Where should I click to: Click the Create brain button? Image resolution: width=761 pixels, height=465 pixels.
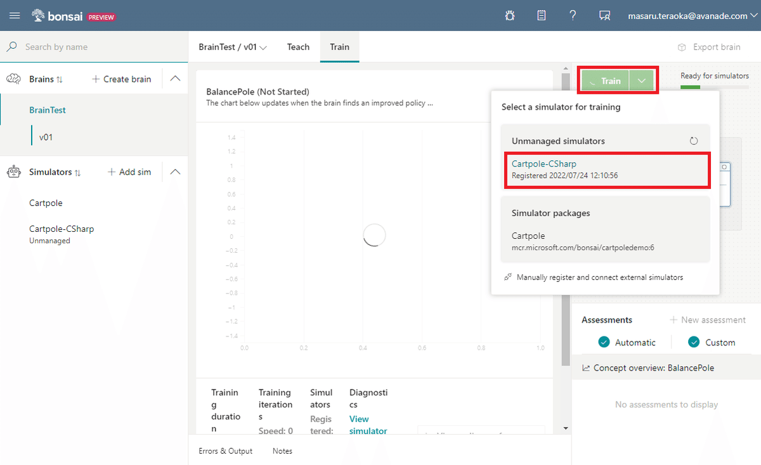tap(122, 79)
